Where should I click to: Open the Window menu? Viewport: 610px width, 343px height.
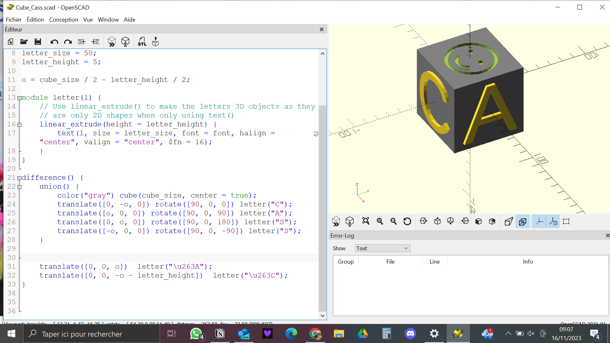click(x=108, y=20)
